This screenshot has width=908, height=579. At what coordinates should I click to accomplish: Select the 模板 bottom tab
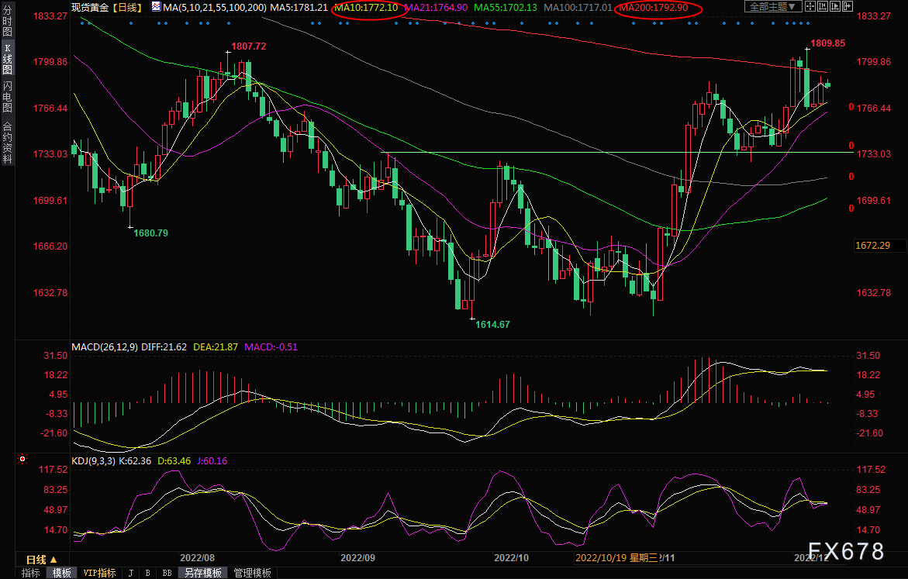click(x=61, y=573)
